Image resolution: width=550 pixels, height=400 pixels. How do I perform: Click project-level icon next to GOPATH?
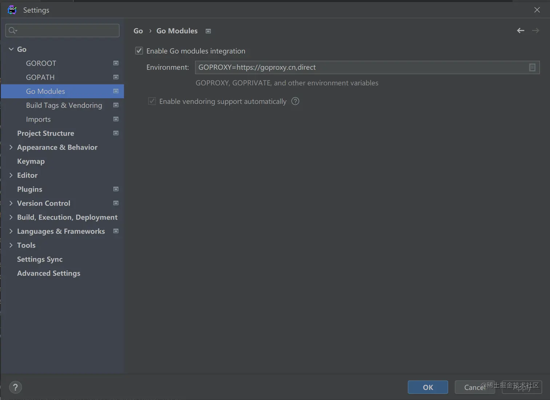coord(116,77)
